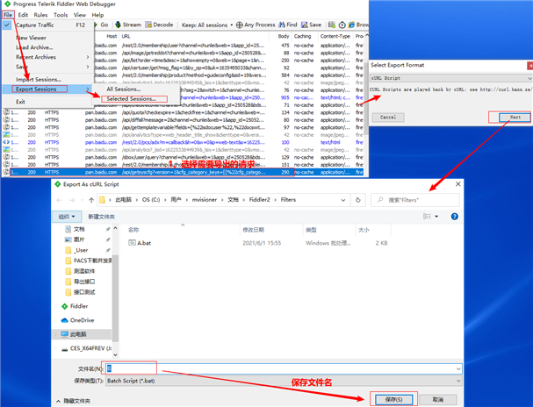533x407 pixels.
Task: Open the Keep: All sessions dropdown
Action: tap(207, 25)
